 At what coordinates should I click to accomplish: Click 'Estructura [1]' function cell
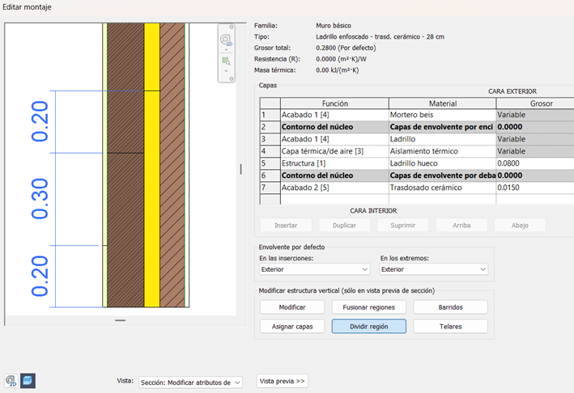click(334, 163)
